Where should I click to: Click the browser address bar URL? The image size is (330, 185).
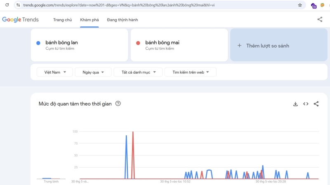(119, 5)
